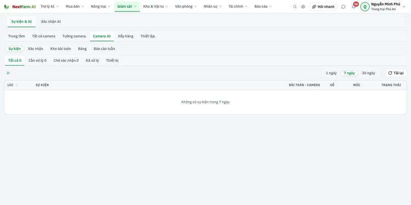Viewport: 411px width, 205px height.
Task: Select the Bảng pill
Action: tap(82, 49)
